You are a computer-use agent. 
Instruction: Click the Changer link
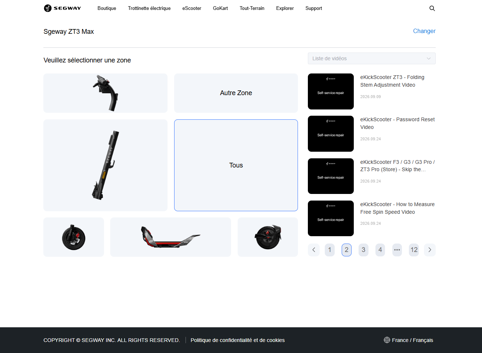click(x=424, y=31)
